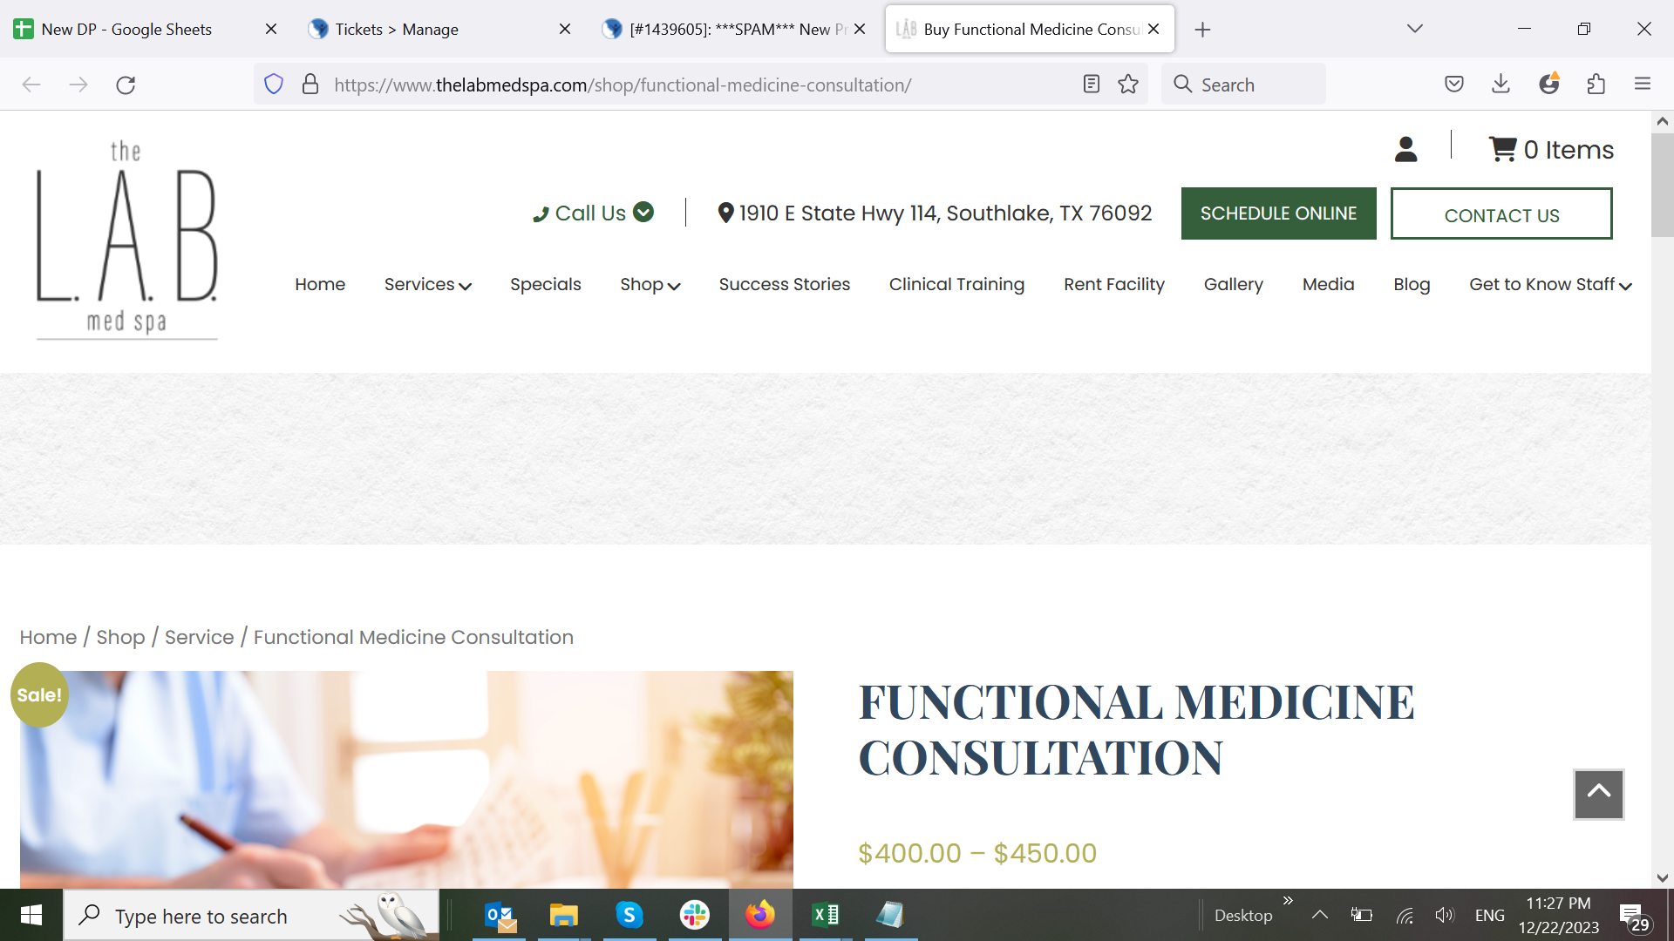The width and height of the screenshot is (1674, 941).
Task: Open the shopping cart icon
Action: 1502,149
